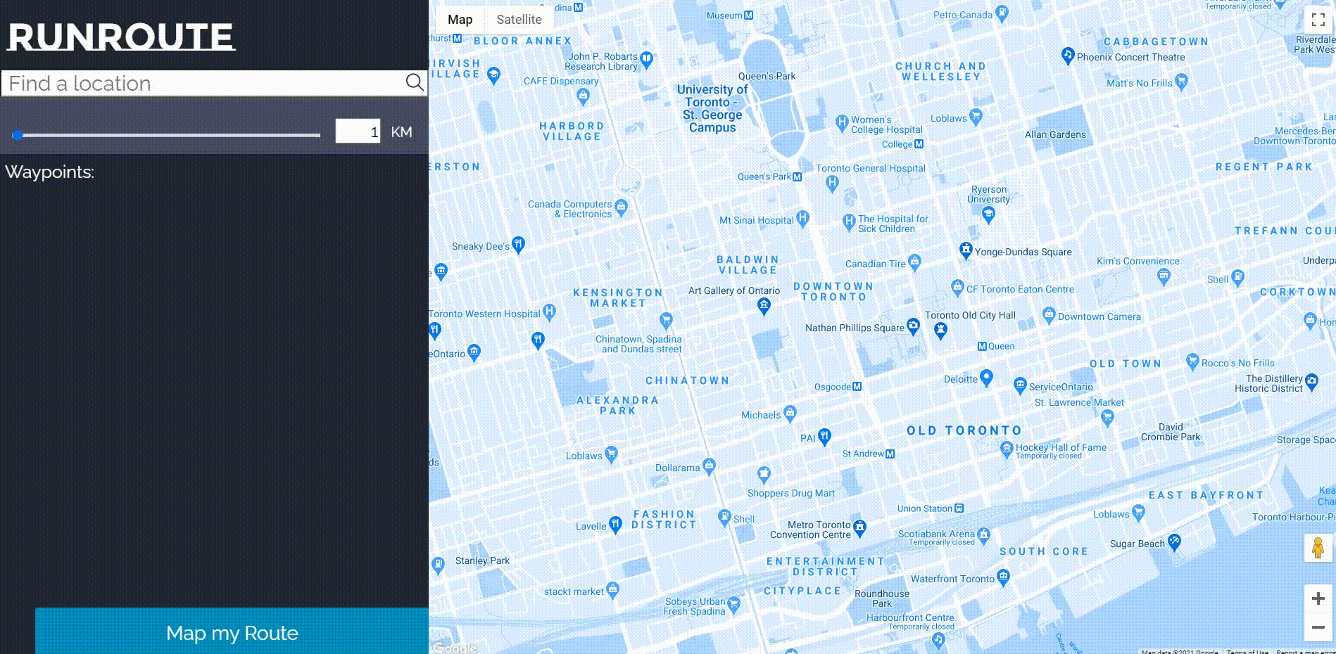Click Rocco's No Frills marker
This screenshot has height=654, width=1336.
[x=1192, y=361]
